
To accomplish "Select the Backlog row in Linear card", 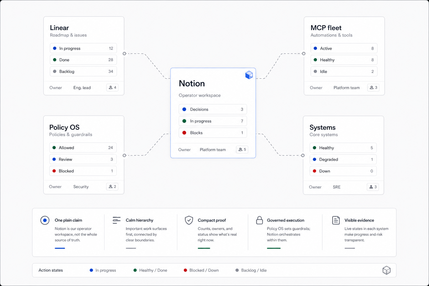I will point(83,71).
